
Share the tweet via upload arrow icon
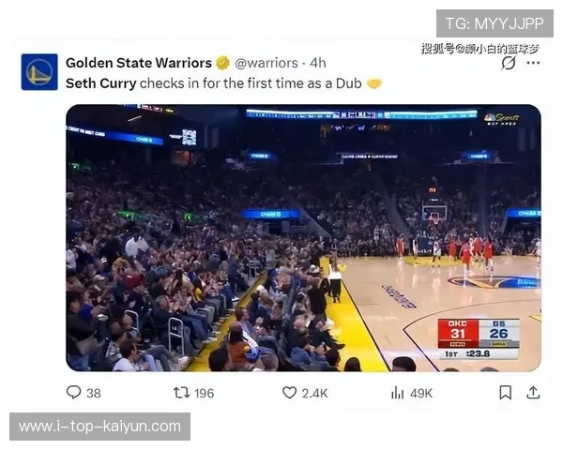tap(533, 393)
